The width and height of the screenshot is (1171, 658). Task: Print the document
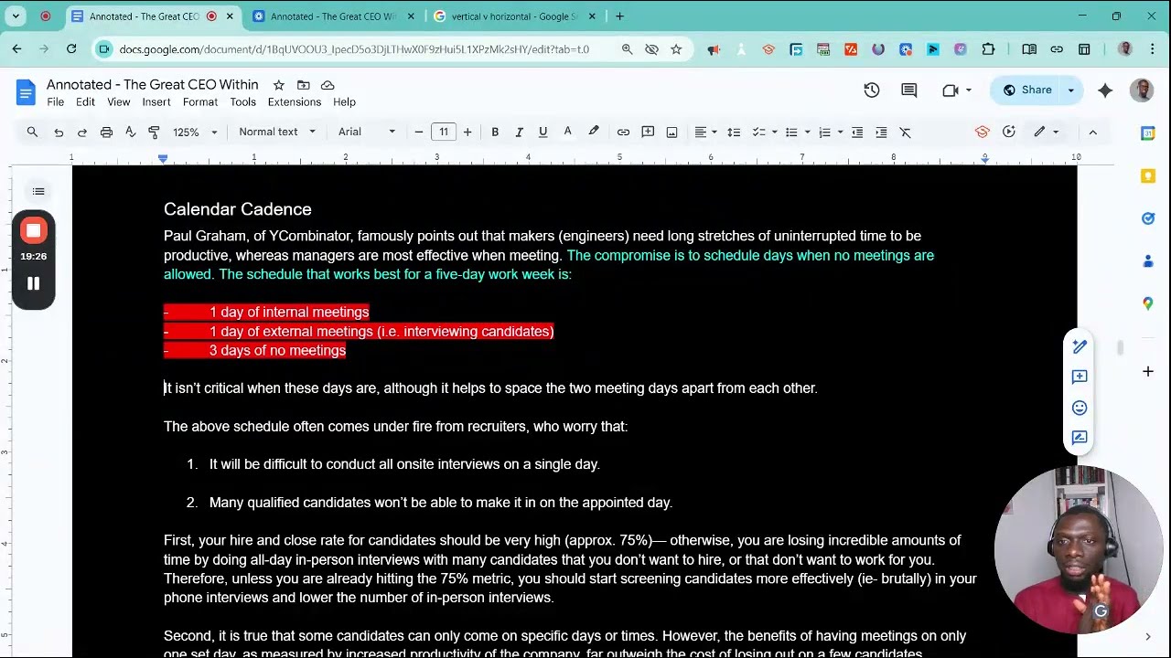[x=106, y=133]
